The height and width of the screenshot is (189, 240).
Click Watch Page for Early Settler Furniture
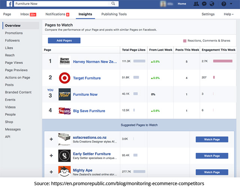(x=212, y=156)
